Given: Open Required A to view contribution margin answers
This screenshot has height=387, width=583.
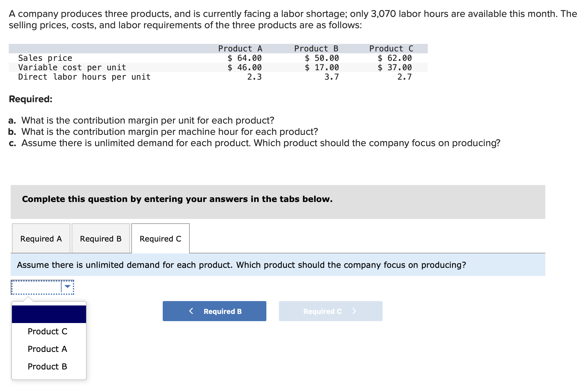Looking at the screenshot, I should coord(41,238).
